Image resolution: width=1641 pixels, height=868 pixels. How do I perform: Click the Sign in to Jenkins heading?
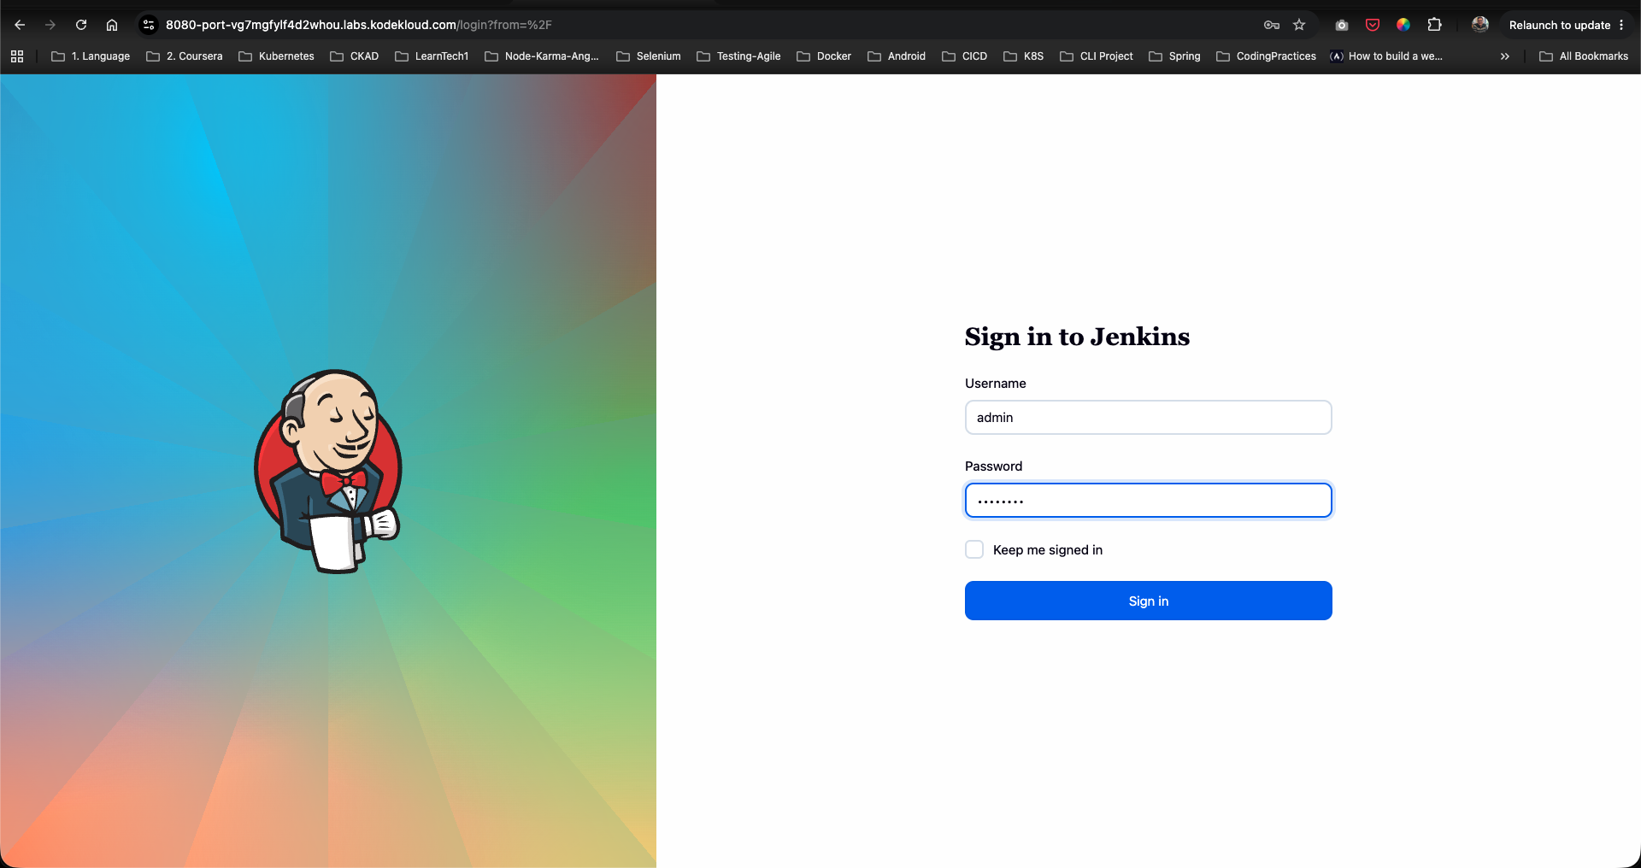[1077, 337]
